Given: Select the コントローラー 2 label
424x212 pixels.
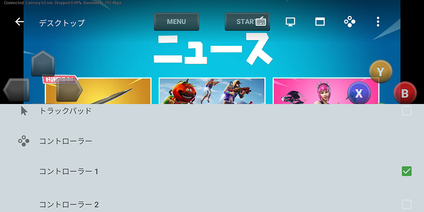Looking at the screenshot, I should (x=69, y=205).
